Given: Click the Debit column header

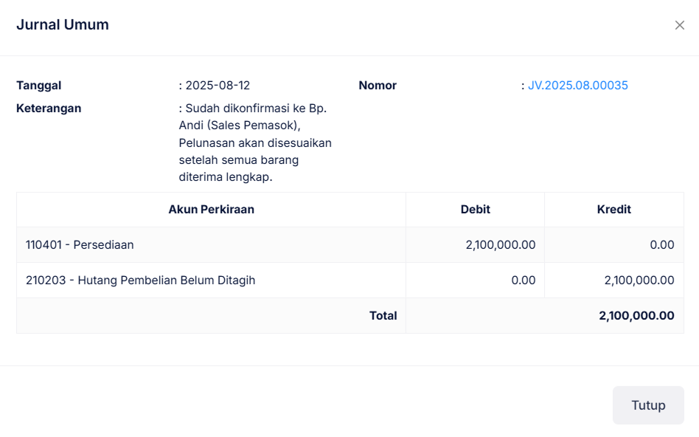Looking at the screenshot, I should click(x=475, y=210).
